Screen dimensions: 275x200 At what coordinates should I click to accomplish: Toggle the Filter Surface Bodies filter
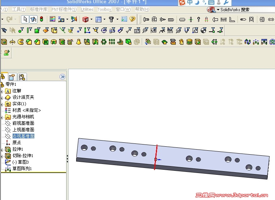[x=46, y=31]
